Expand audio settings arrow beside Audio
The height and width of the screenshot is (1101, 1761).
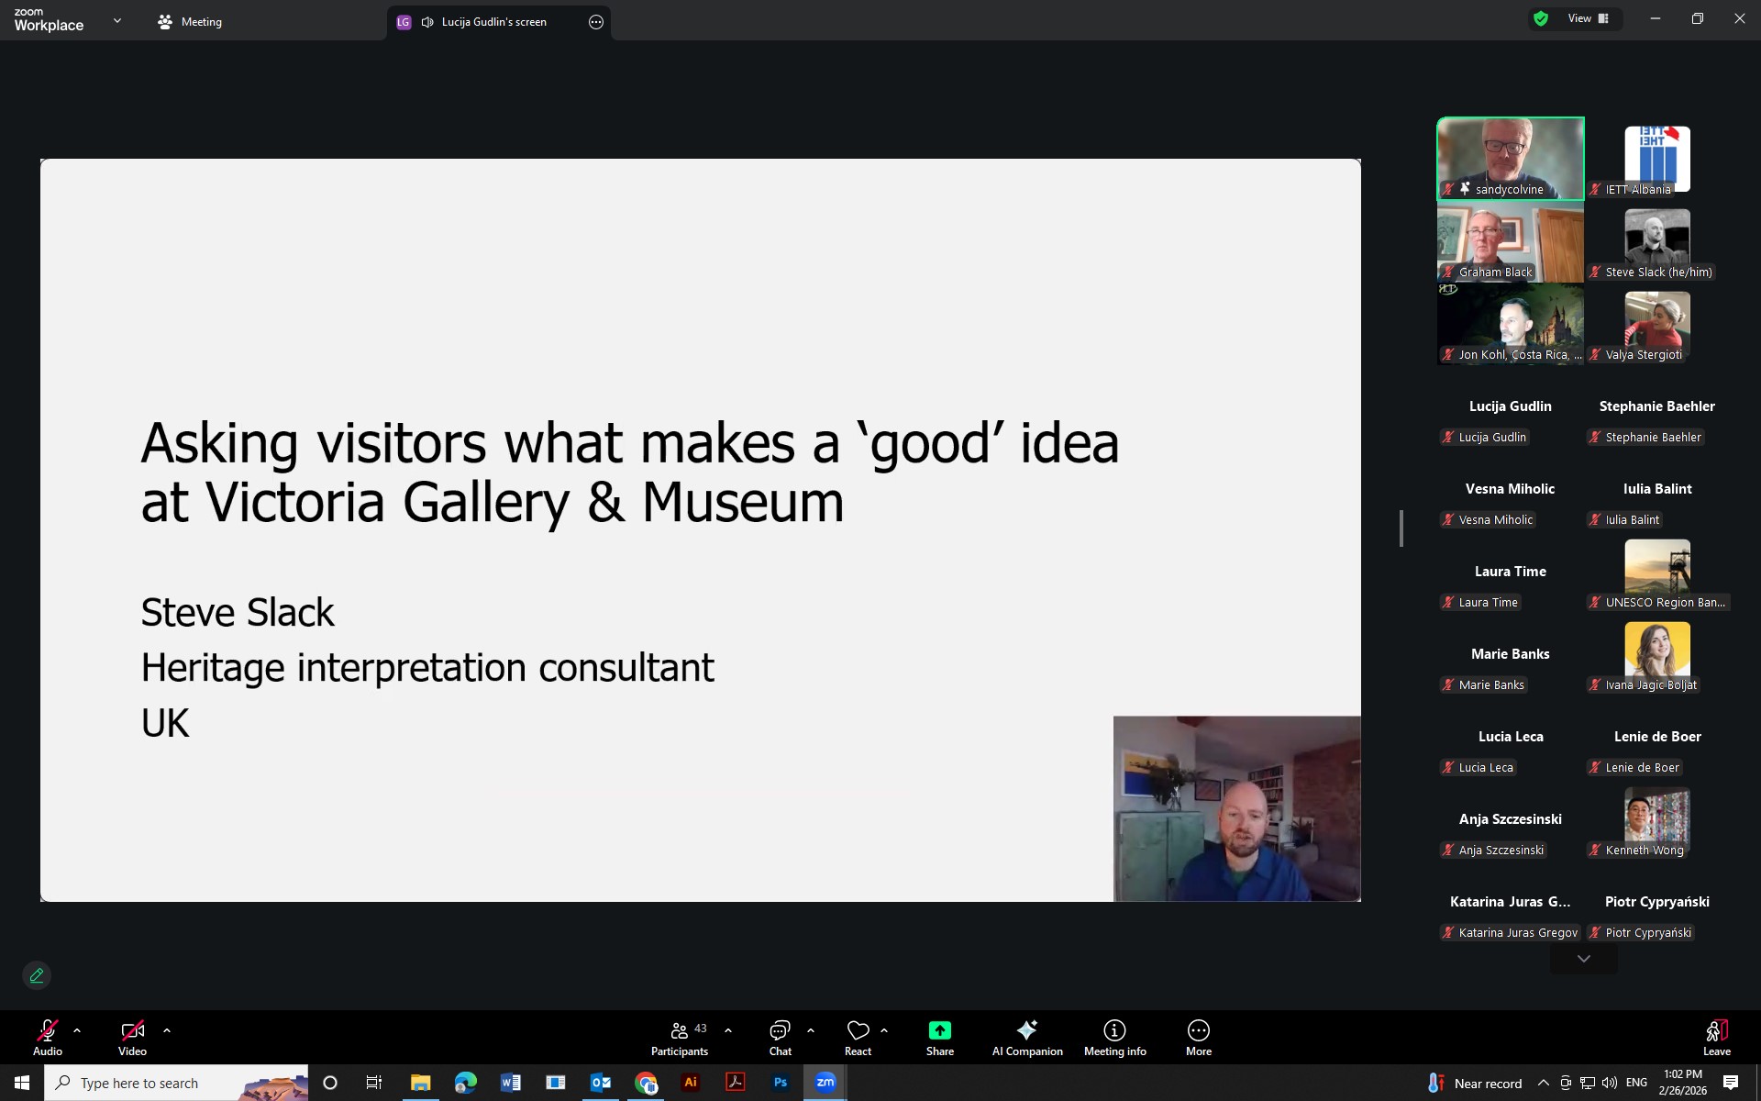tap(77, 1030)
